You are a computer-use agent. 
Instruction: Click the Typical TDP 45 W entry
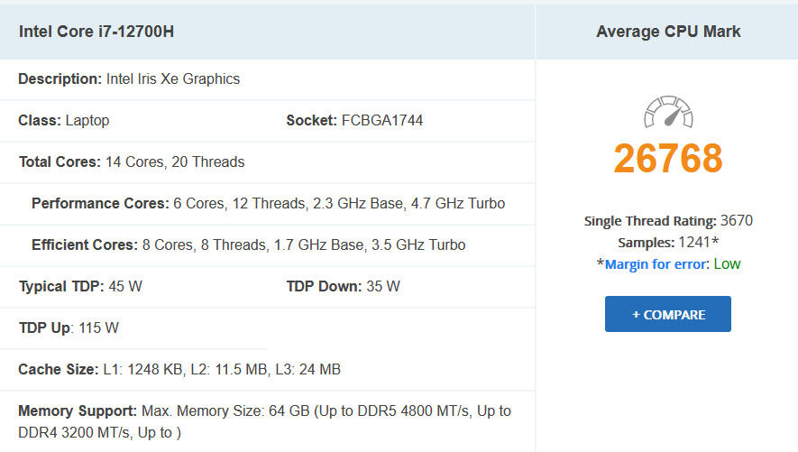80,287
